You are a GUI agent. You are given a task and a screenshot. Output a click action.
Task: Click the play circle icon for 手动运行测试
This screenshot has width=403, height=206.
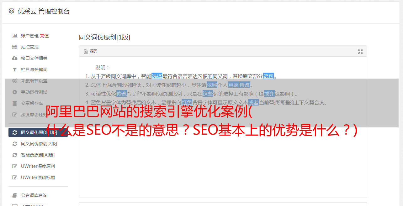[x=14, y=92]
